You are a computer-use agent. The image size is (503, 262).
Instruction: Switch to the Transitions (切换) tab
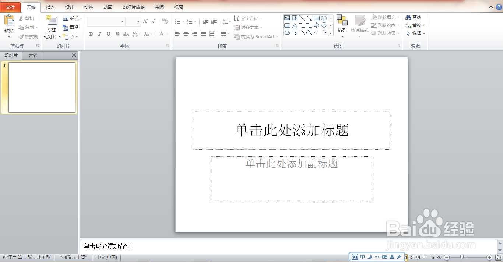(x=89, y=7)
